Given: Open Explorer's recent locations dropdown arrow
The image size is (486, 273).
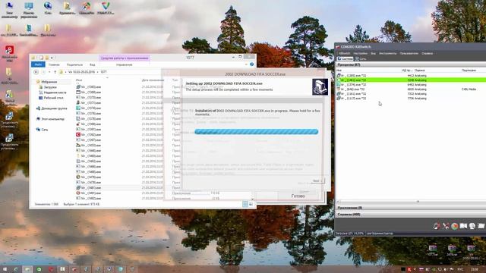Looking at the screenshot, I should [49, 72].
